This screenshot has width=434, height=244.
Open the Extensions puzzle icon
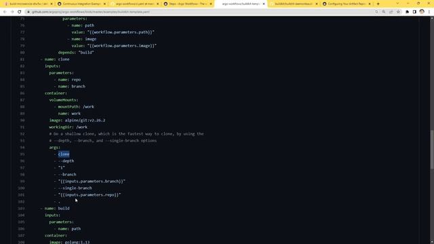click(407, 12)
